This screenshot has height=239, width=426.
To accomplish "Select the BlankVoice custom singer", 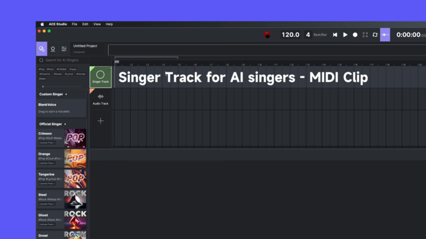I will 61,108.
